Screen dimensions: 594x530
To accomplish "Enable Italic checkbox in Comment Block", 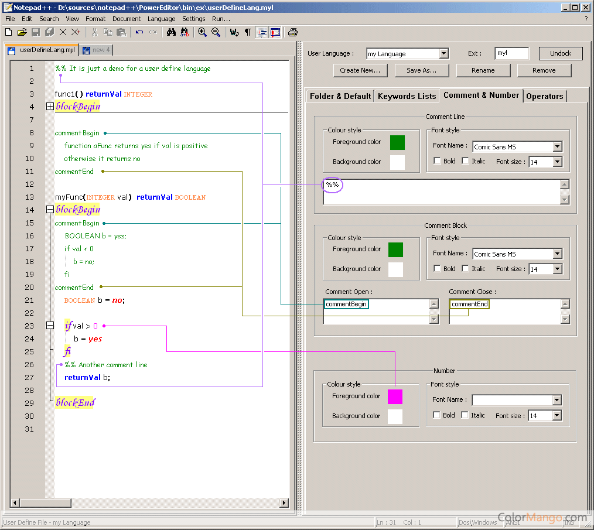I will pos(465,269).
